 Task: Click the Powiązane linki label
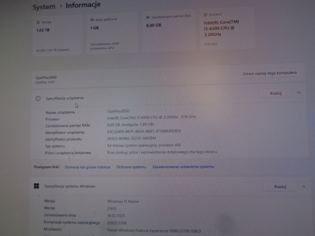click(x=46, y=167)
